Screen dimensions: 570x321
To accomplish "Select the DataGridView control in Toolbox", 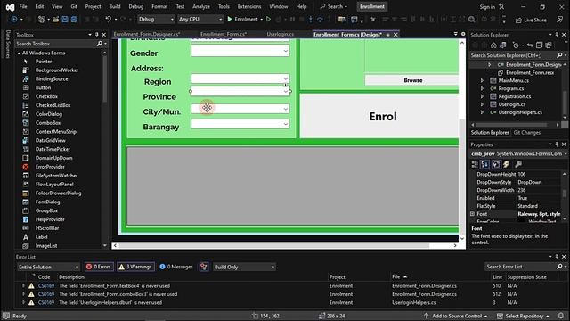I will [x=51, y=140].
